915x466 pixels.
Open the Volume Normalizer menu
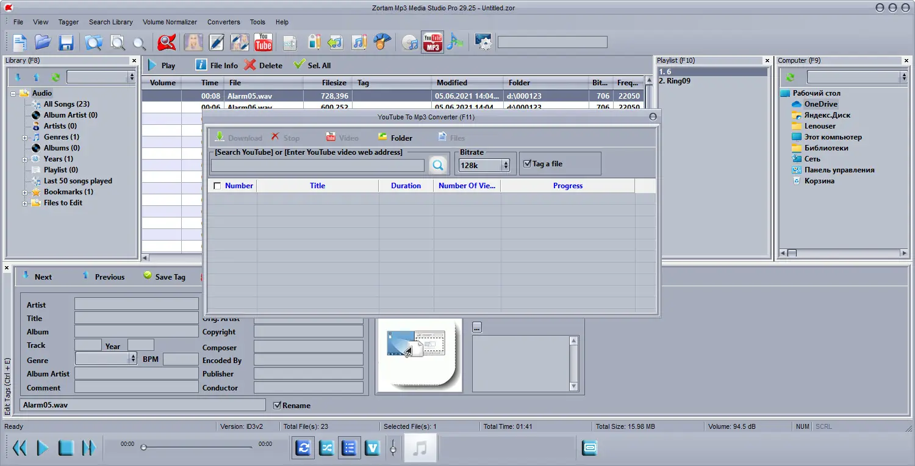click(x=170, y=22)
